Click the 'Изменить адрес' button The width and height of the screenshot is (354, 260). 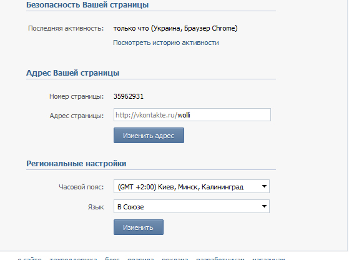coord(149,136)
